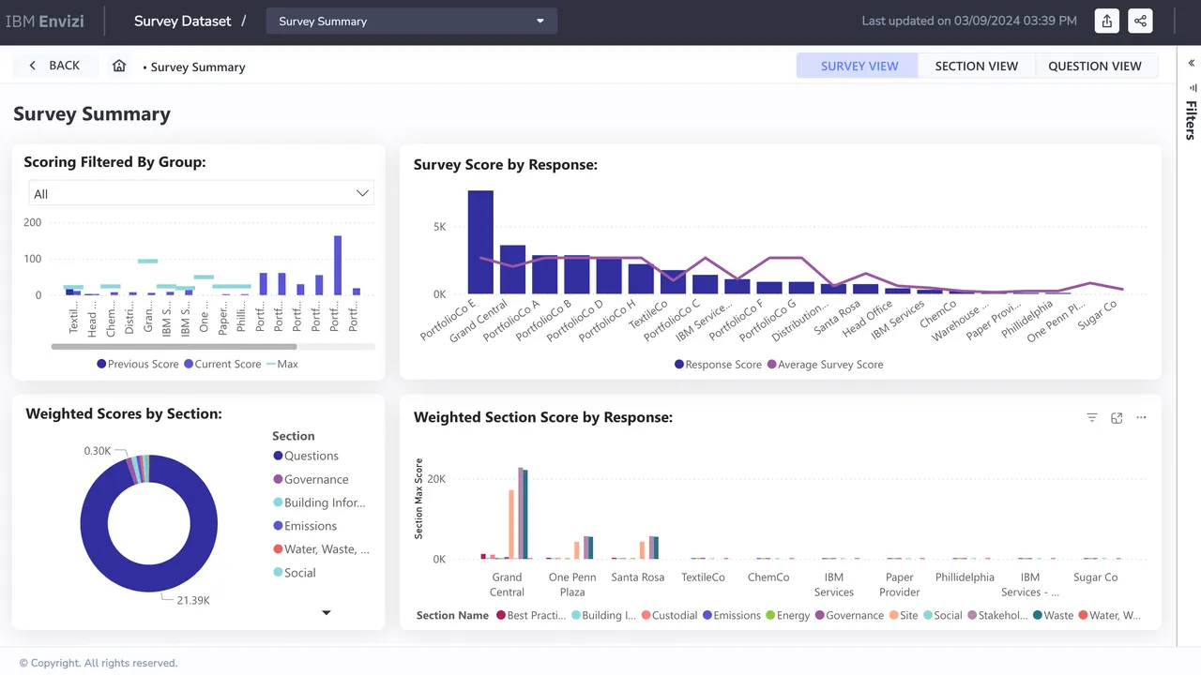Image resolution: width=1201 pixels, height=675 pixels.
Task: Select Stakehol... legend in bottom chart
Action: point(996,616)
